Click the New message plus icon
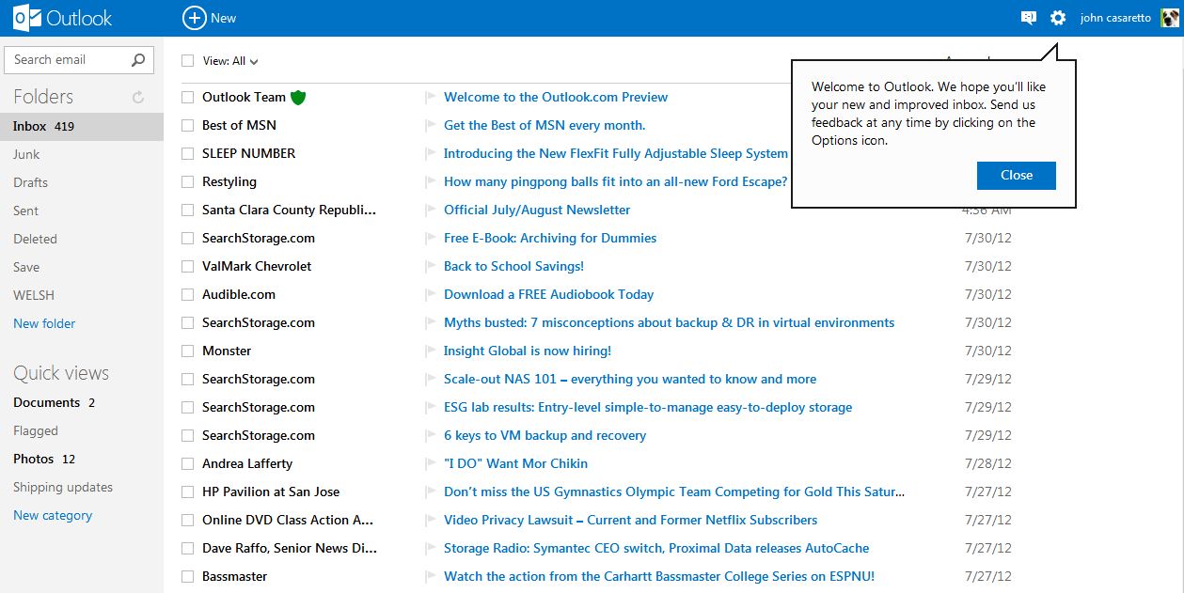Viewport: 1184px width, 593px height. pyautogui.click(x=194, y=18)
